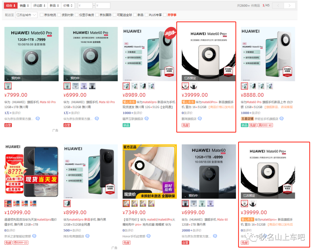Click chat icon next to Honor手机经营部

point(148,236)
